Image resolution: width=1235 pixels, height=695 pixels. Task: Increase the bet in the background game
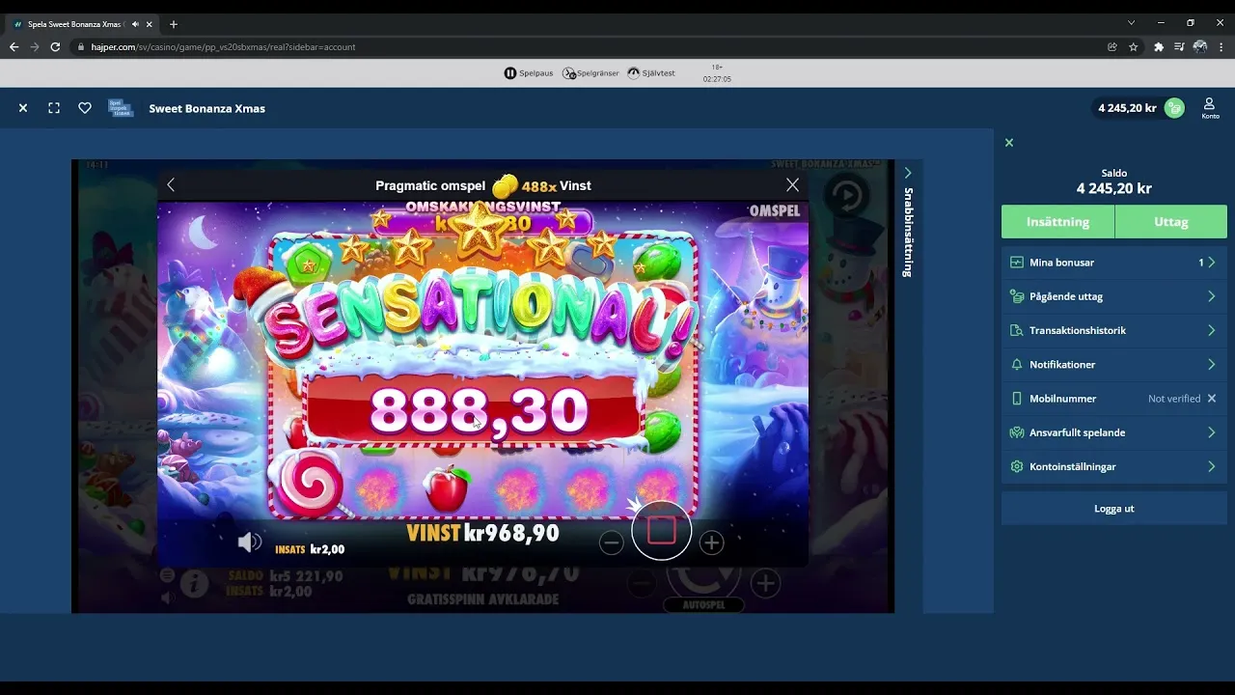point(765,583)
